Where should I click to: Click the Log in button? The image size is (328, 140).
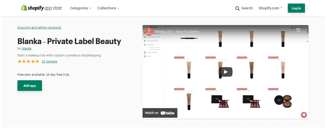click(296, 8)
